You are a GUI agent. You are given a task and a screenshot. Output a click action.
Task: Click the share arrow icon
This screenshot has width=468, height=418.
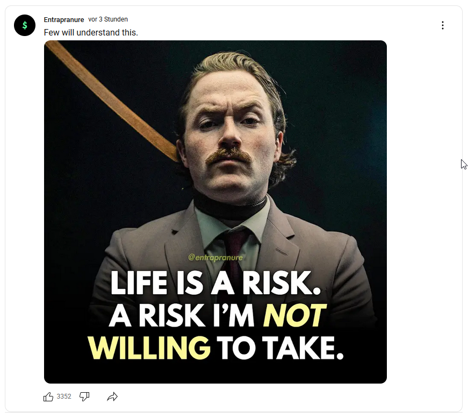click(x=112, y=397)
